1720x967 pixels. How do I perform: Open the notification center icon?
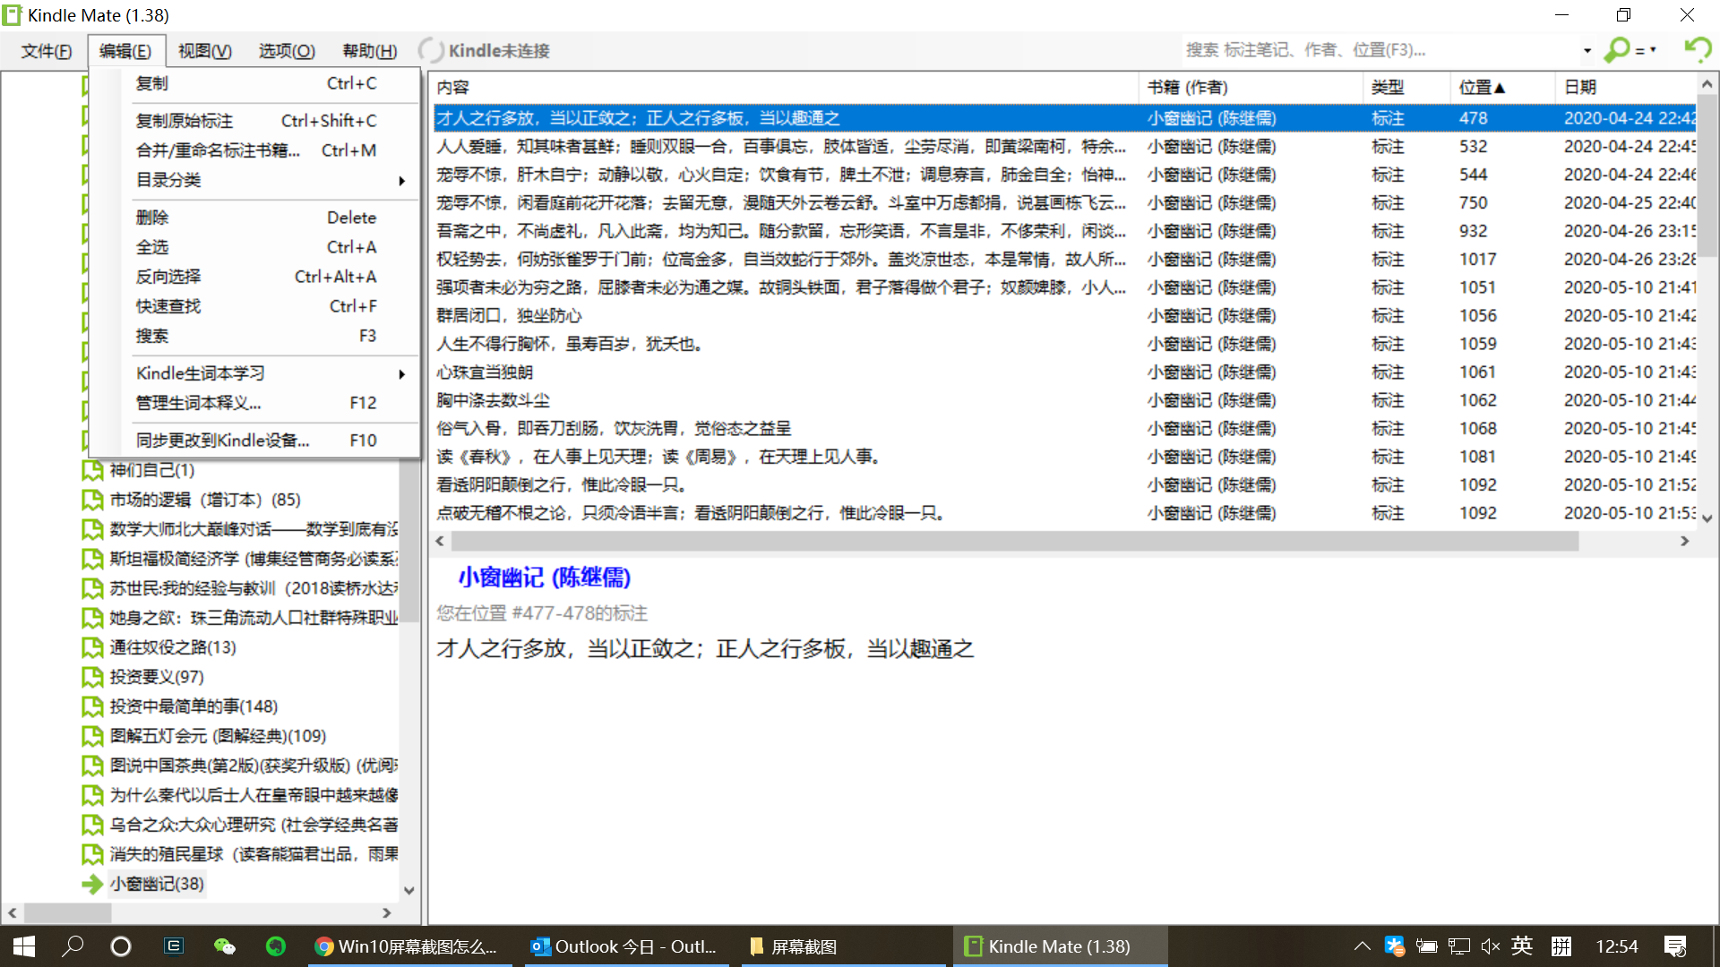[1675, 946]
